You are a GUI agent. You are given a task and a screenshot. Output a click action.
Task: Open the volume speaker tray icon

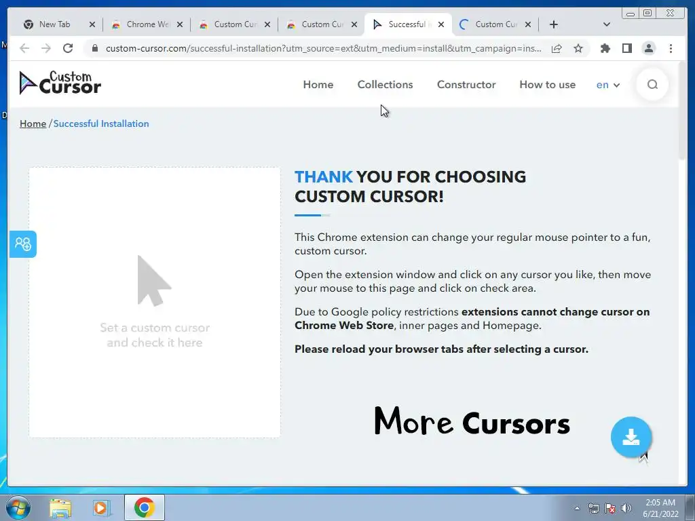[x=626, y=508]
